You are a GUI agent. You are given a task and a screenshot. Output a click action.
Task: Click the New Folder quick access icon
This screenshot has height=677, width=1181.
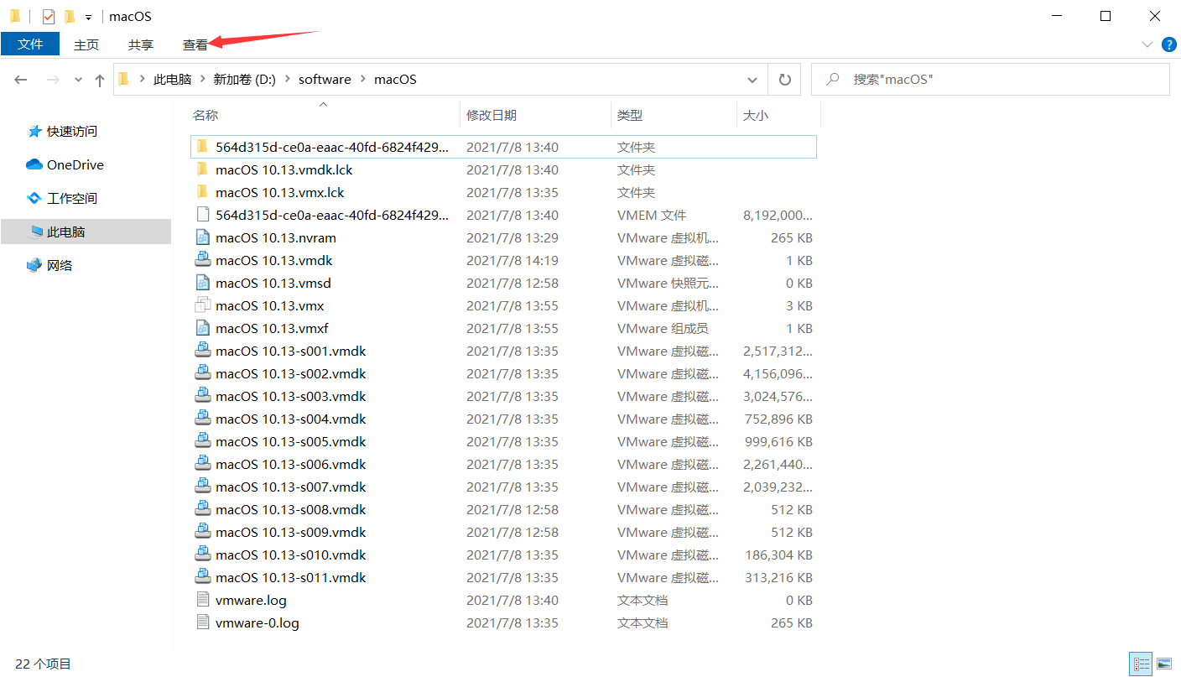point(69,17)
